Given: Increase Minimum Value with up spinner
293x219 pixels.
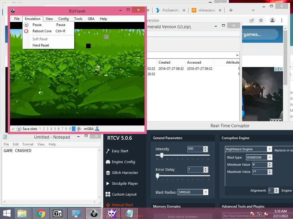Looking at the screenshot, I should [x=270, y=163].
